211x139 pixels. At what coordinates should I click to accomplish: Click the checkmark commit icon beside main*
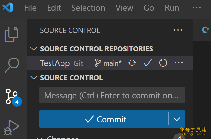[x=148, y=63]
